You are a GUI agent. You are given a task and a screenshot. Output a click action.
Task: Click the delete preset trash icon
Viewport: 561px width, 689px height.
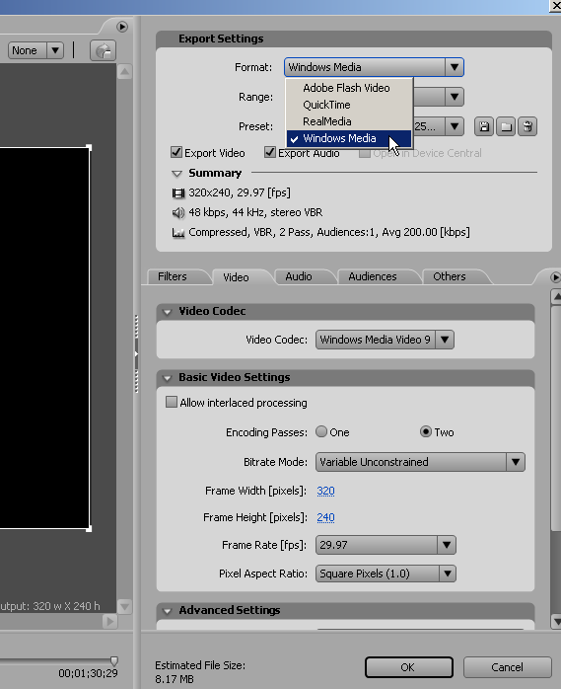527,127
